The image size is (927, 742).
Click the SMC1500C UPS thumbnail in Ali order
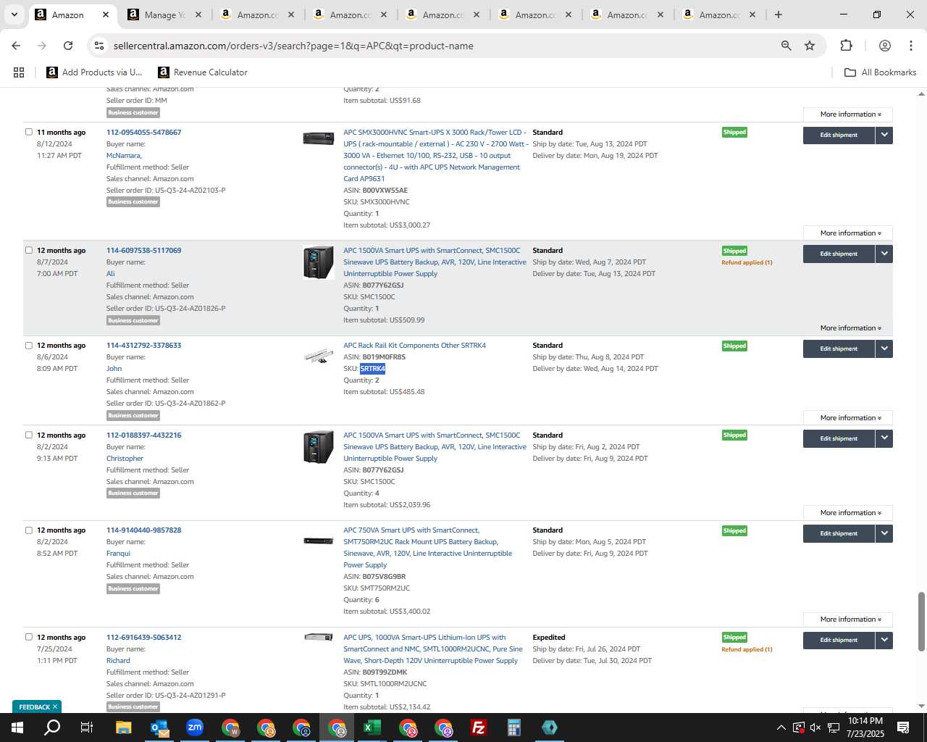(319, 262)
